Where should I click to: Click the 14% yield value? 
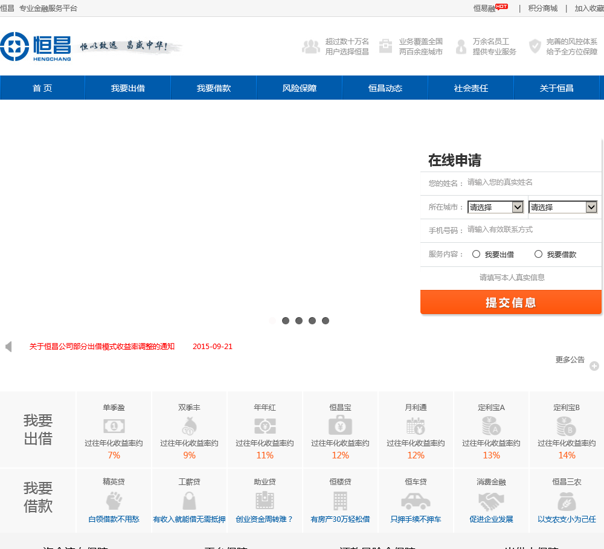567,455
